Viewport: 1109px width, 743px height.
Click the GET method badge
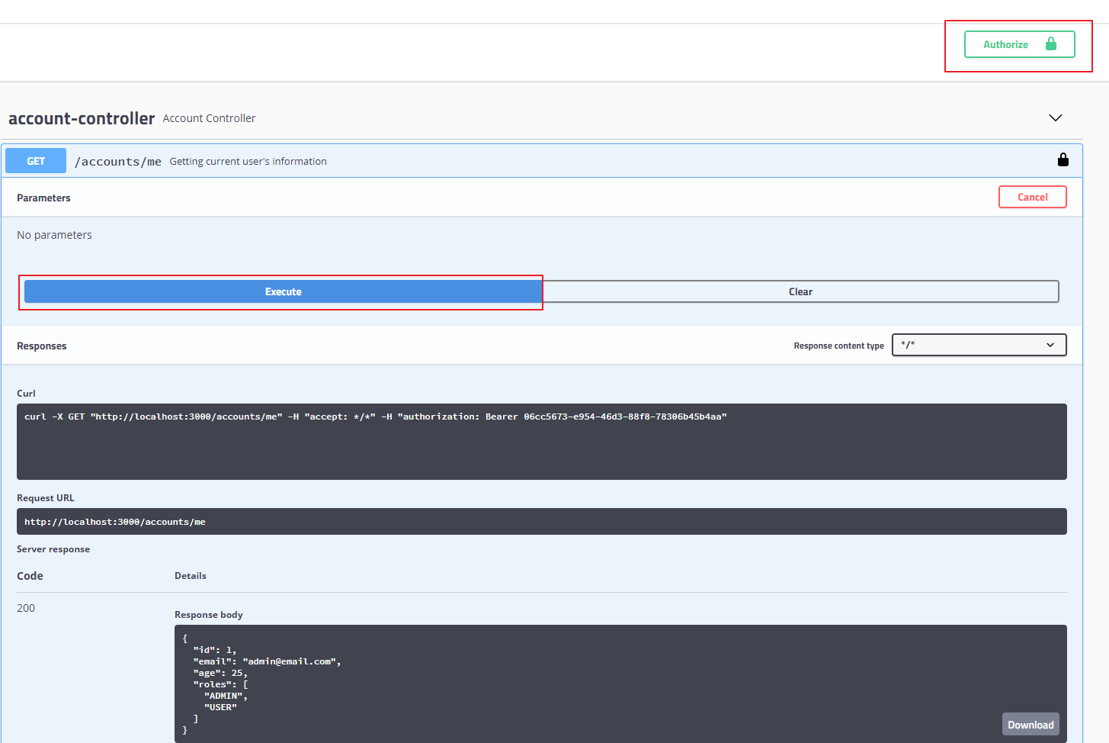tap(36, 161)
